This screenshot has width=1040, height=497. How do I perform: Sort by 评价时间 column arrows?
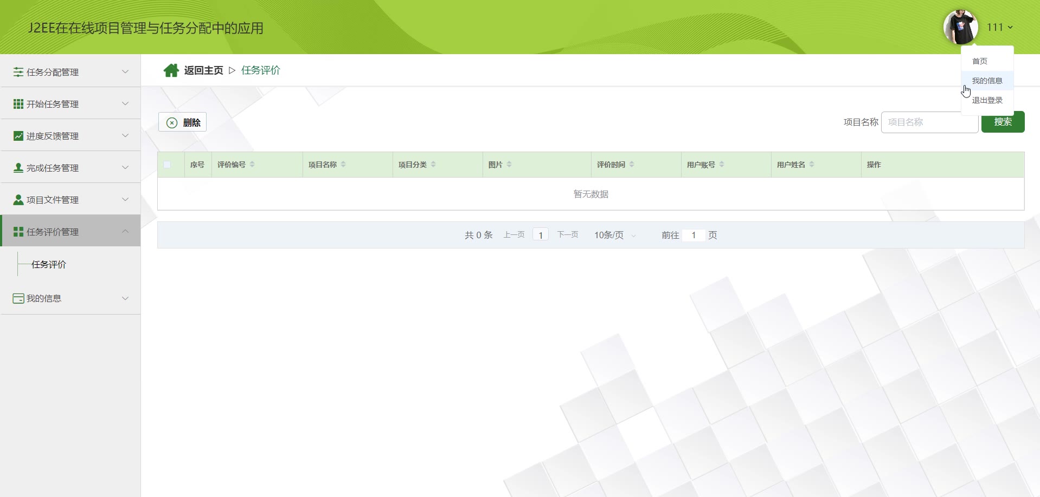632,164
